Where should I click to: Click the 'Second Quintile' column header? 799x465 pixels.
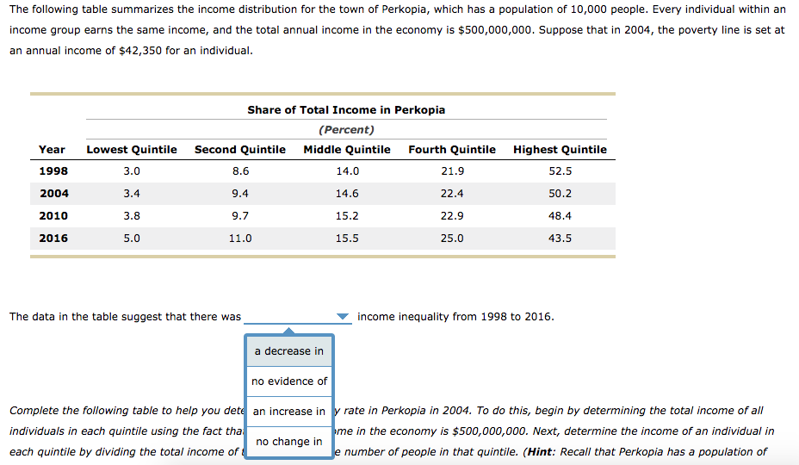pyautogui.click(x=240, y=149)
